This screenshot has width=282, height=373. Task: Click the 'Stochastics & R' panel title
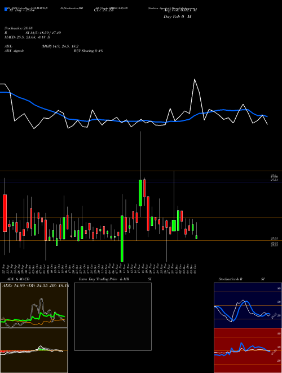[230, 279]
